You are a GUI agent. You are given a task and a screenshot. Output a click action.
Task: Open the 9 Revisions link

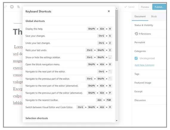145,34
